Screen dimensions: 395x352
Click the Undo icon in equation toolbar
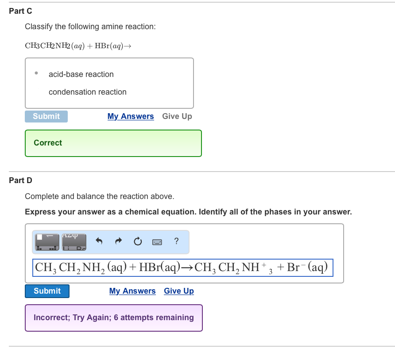point(99,241)
